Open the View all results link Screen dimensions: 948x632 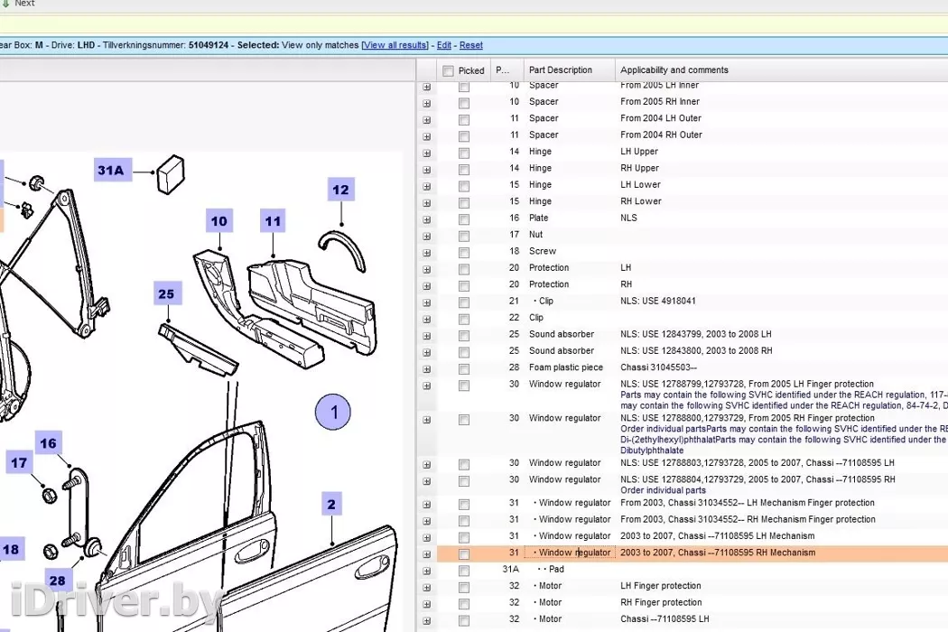(395, 45)
